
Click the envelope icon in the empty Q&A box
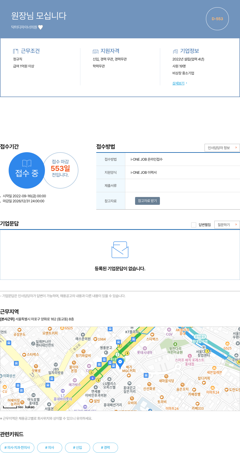click(120, 250)
